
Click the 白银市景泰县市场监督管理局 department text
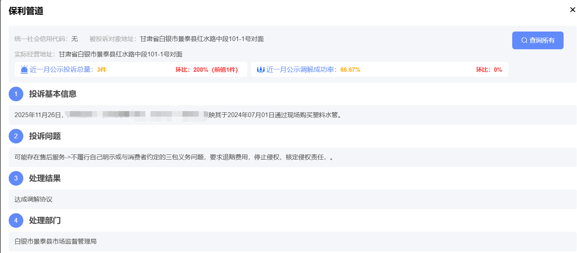(56, 241)
